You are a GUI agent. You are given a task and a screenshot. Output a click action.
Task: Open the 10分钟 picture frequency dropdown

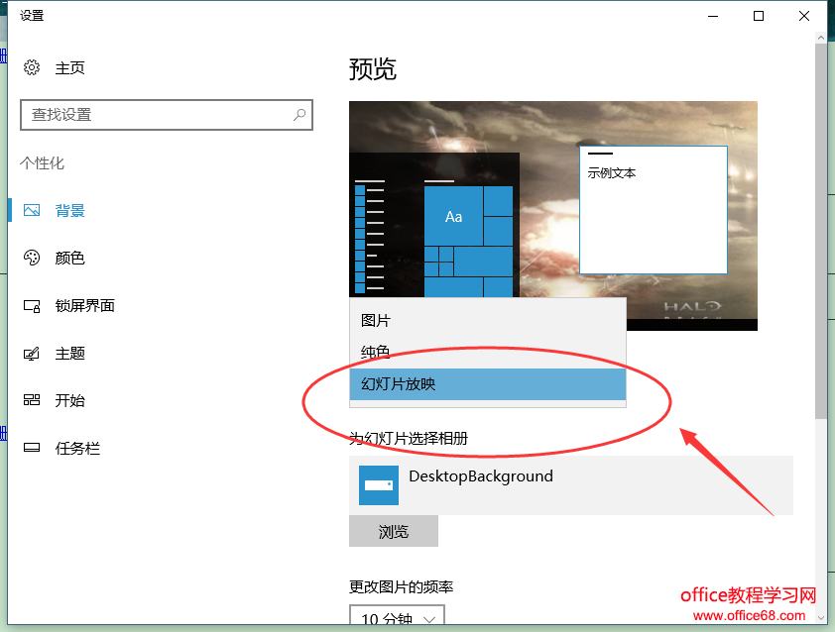pyautogui.click(x=394, y=618)
